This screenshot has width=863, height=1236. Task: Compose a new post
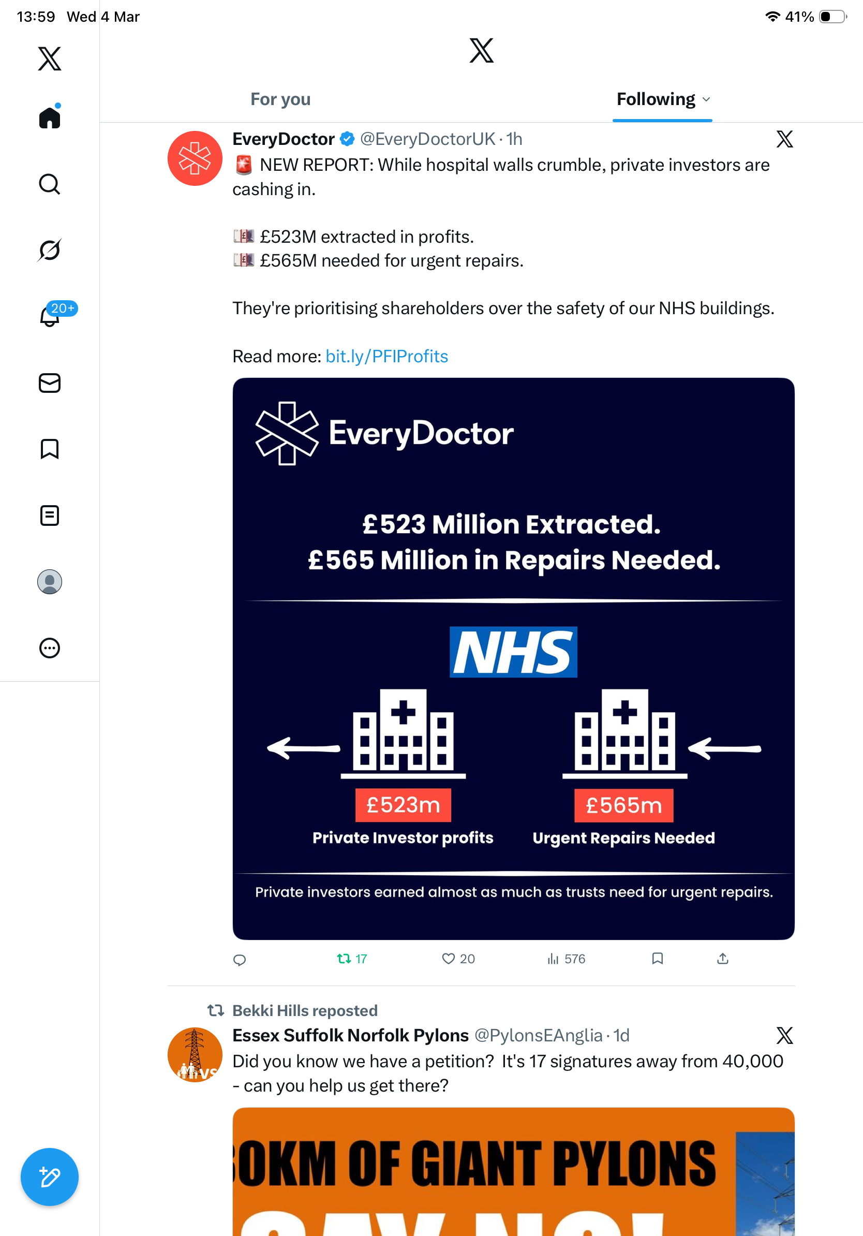coord(50,1177)
